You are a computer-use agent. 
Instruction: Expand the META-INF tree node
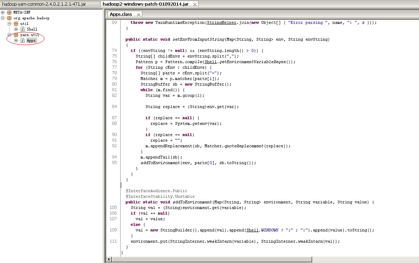[3, 12]
